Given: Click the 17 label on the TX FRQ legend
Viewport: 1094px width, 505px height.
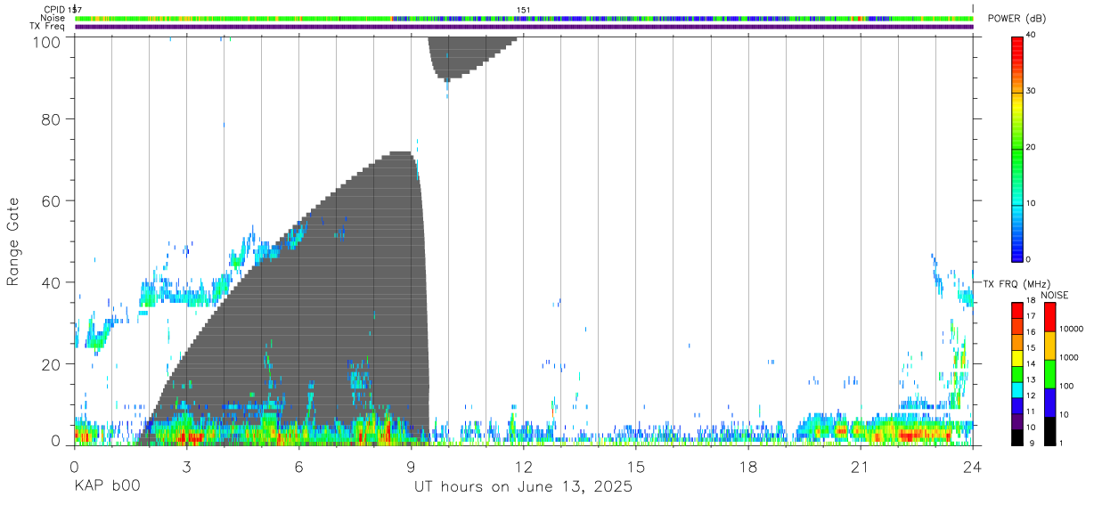Looking at the screenshot, I should point(1032,316).
